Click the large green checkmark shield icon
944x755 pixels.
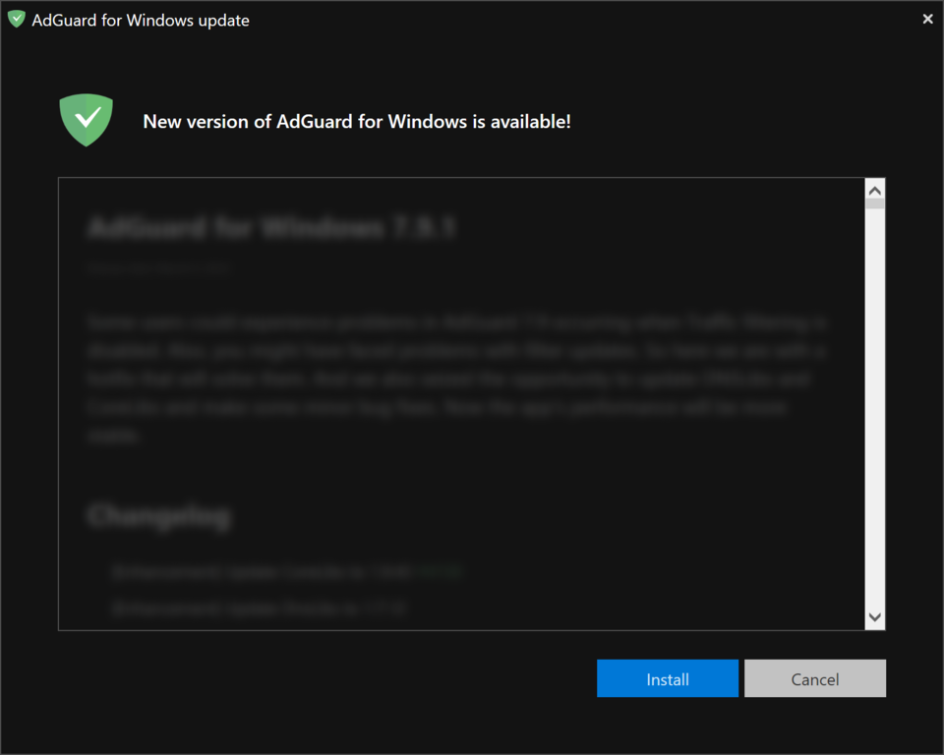pos(86,119)
